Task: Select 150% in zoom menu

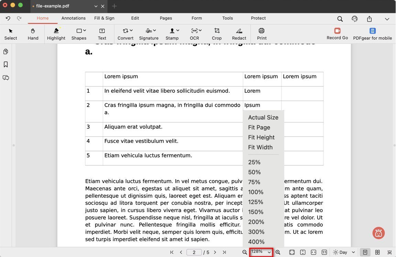Action: 256,212
